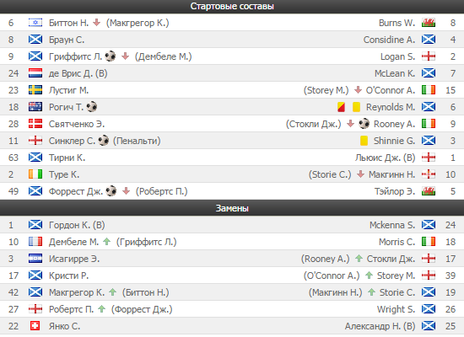
Task: Click the Netherlands flag beside де Врис Д.
Action: 35,73
